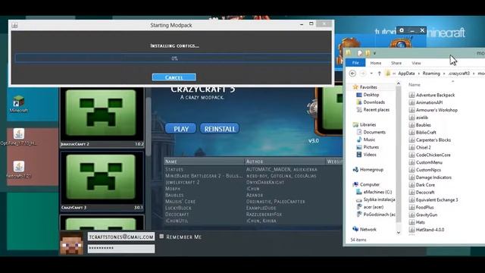Select Adventure Backpack file
Image resolution: width=485 pixels, height=273 pixels.
[432, 95]
